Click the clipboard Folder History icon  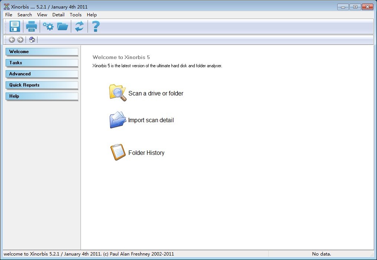click(x=118, y=152)
